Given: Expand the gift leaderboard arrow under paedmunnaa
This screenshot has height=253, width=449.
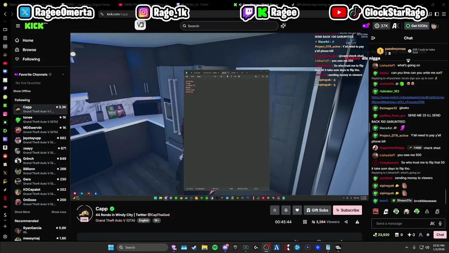Looking at the screenshot, I should pos(408,60).
